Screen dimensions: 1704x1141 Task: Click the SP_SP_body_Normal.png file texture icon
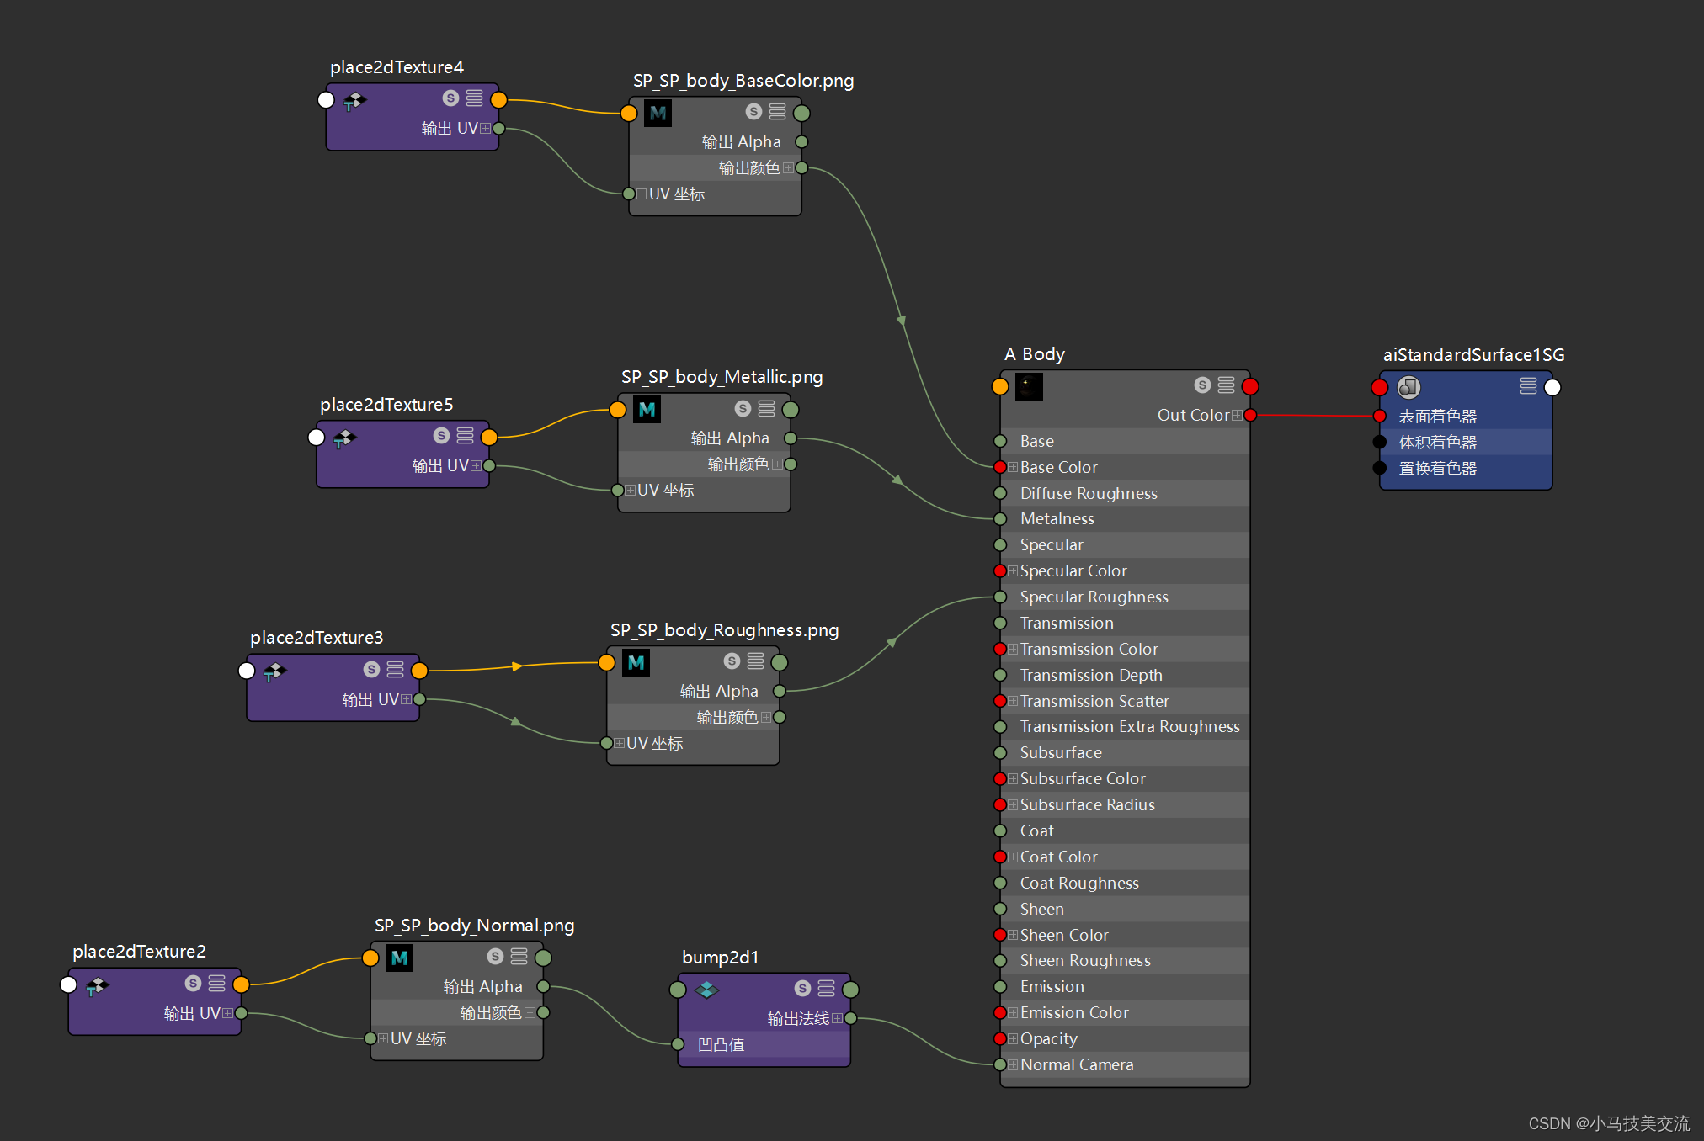pyautogui.click(x=400, y=958)
